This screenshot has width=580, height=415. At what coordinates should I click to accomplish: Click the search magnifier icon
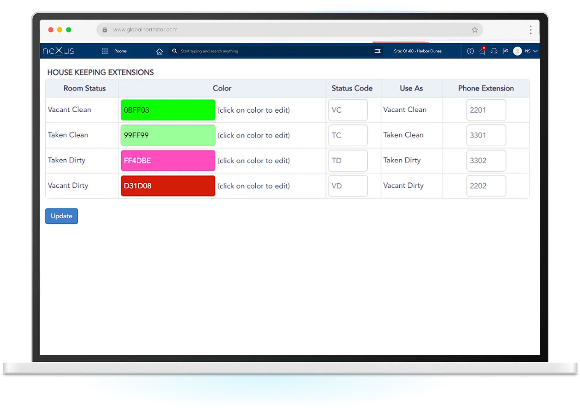[x=174, y=51]
